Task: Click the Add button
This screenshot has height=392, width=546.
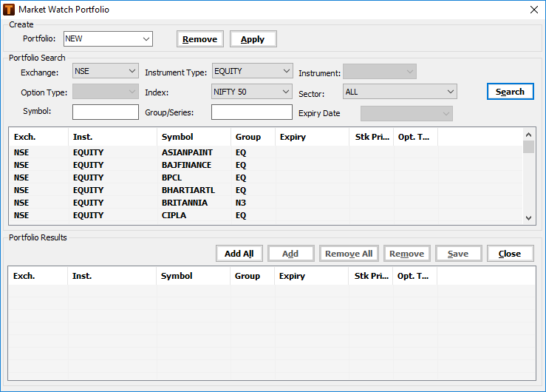Action: (x=291, y=254)
